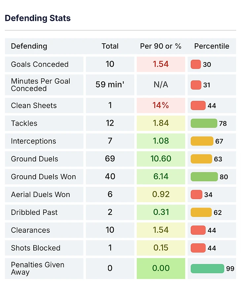241x284 pixels.
Task: Click the Defending Stats heading
Action: click(x=38, y=18)
